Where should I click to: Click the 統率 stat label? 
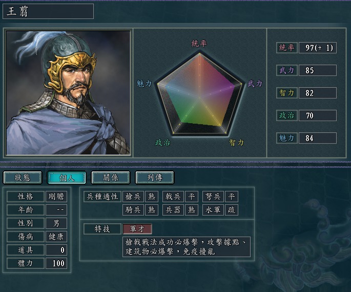287,48
